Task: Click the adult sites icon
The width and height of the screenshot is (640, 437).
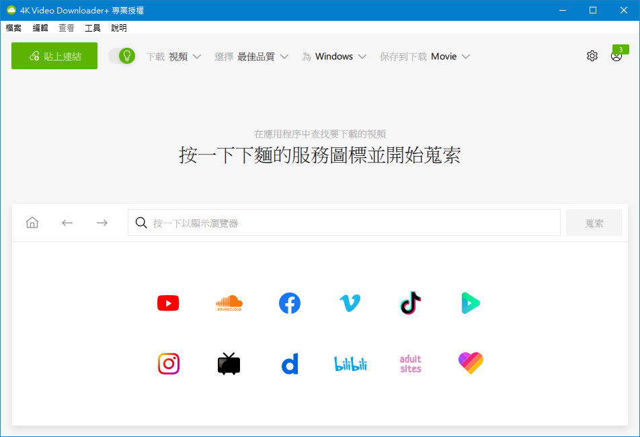Action: 410,363
